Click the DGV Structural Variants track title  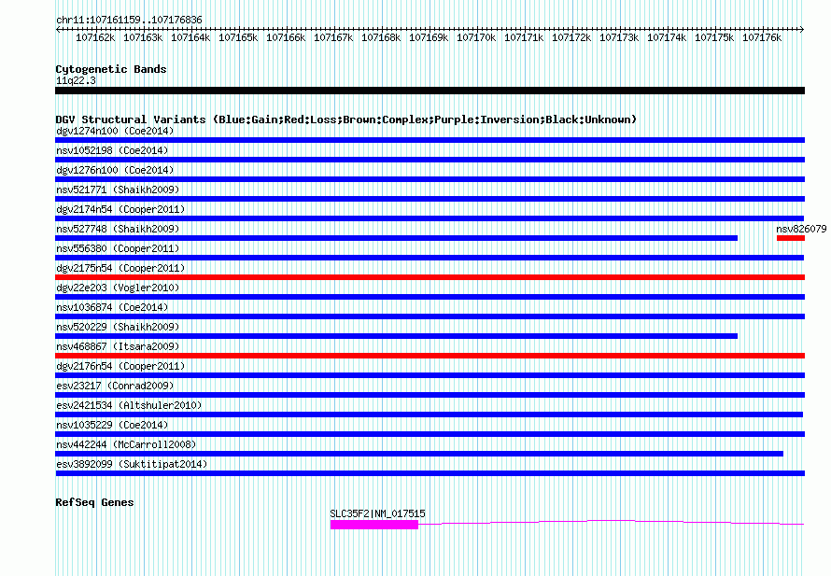346,119
